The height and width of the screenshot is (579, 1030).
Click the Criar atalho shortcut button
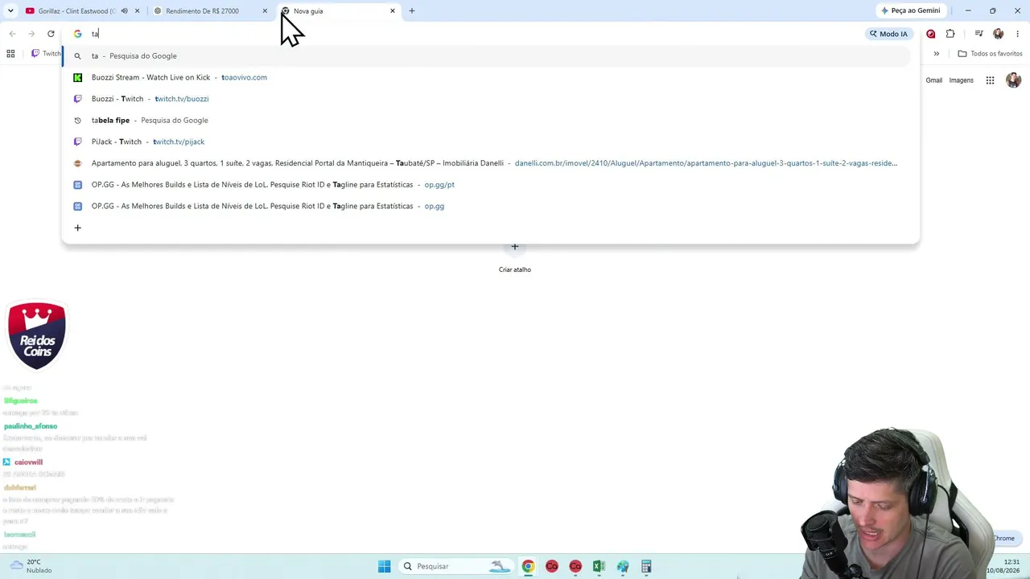(515, 257)
